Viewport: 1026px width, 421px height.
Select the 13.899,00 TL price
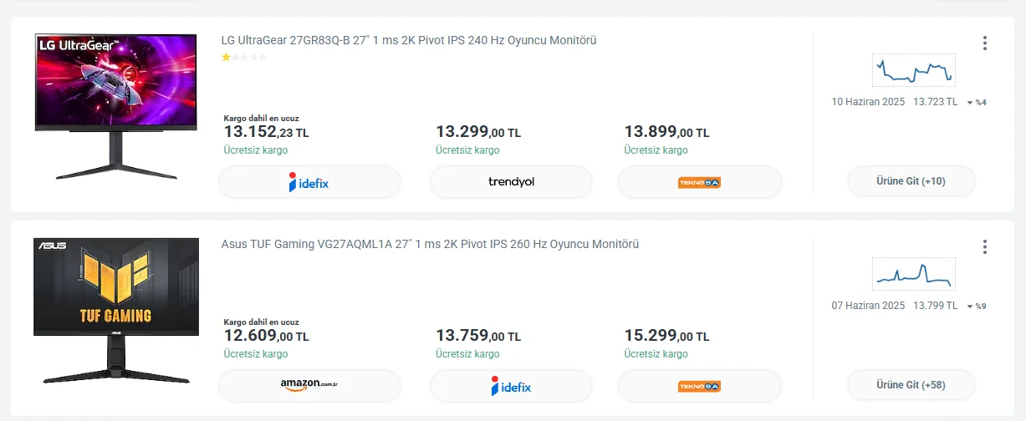pyautogui.click(x=666, y=132)
